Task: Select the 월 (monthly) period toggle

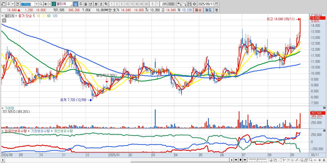Action: tap(85, 4)
